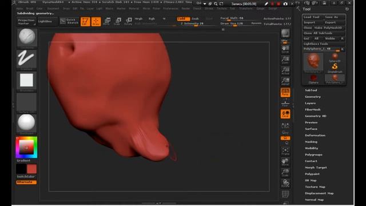Open the stroke type selector

click(x=26, y=59)
